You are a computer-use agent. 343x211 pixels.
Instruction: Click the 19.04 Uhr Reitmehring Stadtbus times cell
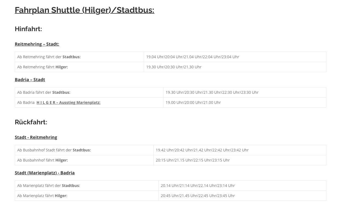(x=193, y=57)
